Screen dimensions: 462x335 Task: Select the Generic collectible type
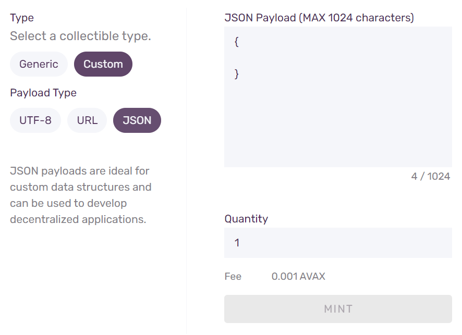point(39,64)
